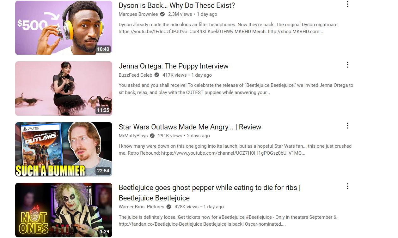Image resolution: width=398 pixels, height=238 pixels.
Task: Visit the MrMattyPlays channel page
Action: 133,135
